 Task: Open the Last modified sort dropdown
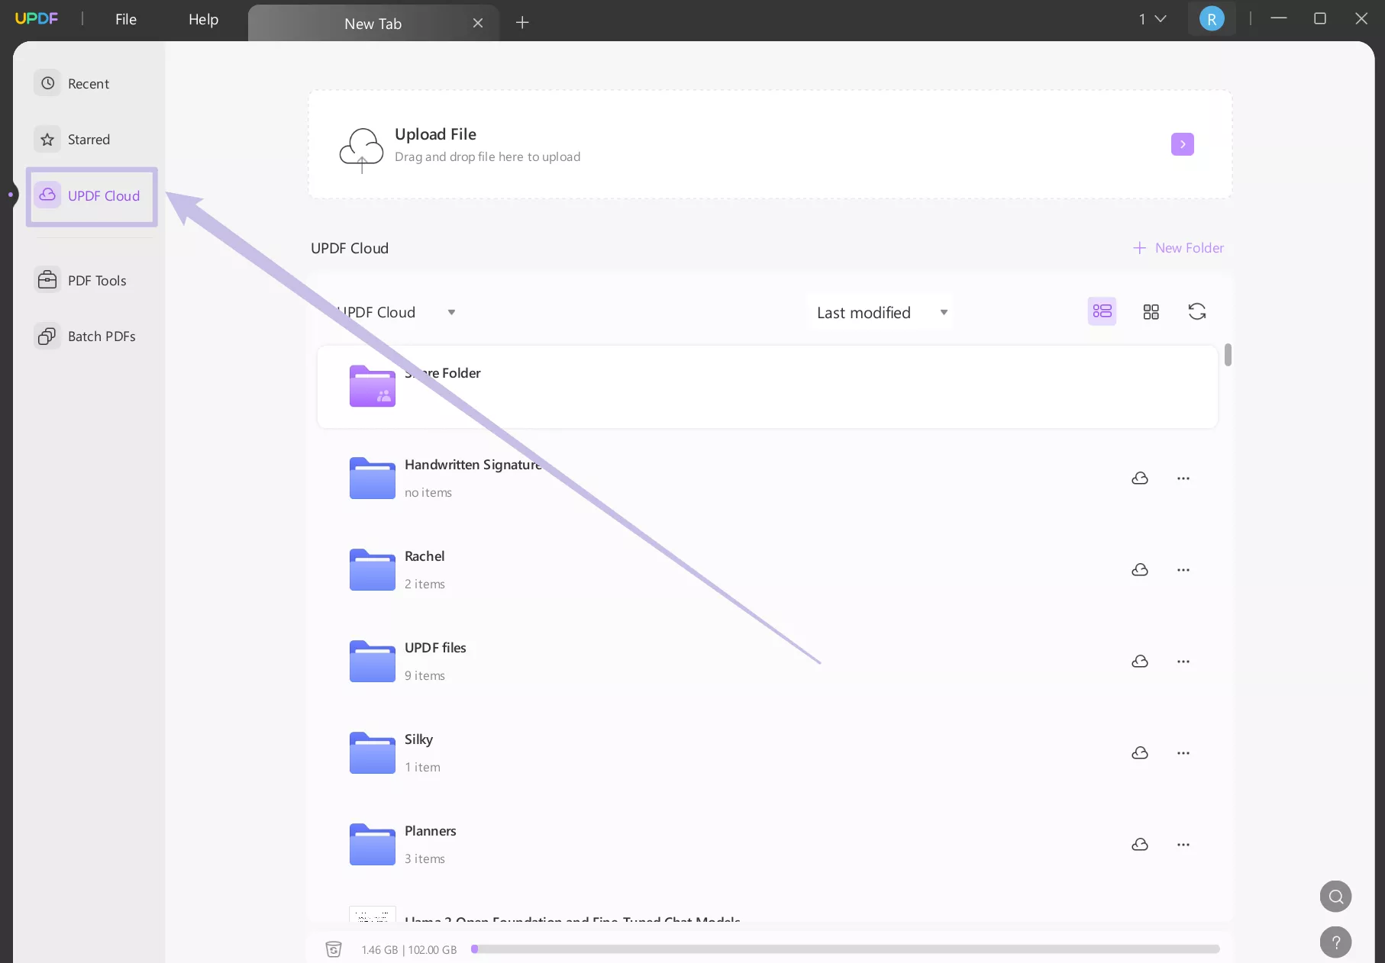tap(879, 311)
